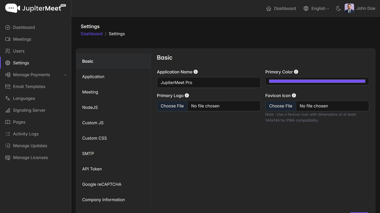The width and height of the screenshot is (380, 213).
Task: Click the Application Name text field
Action: [208, 83]
